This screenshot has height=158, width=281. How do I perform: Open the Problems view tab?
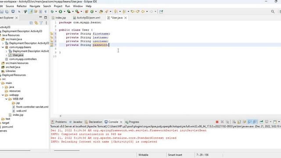(x=59, y=122)
